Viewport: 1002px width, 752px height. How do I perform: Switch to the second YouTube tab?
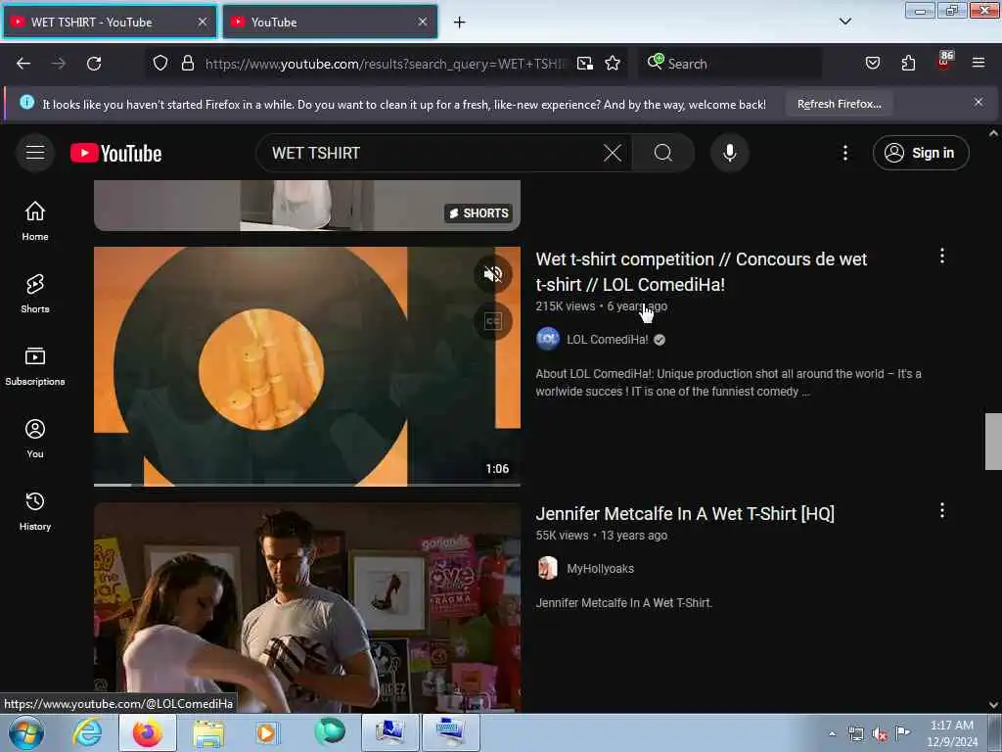pyautogui.click(x=330, y=22)
